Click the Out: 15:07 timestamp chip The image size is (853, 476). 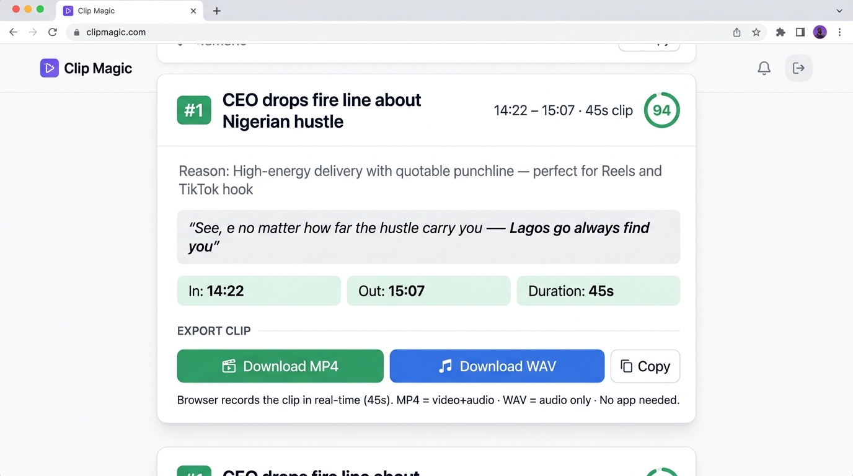click(x=429, y=291)
